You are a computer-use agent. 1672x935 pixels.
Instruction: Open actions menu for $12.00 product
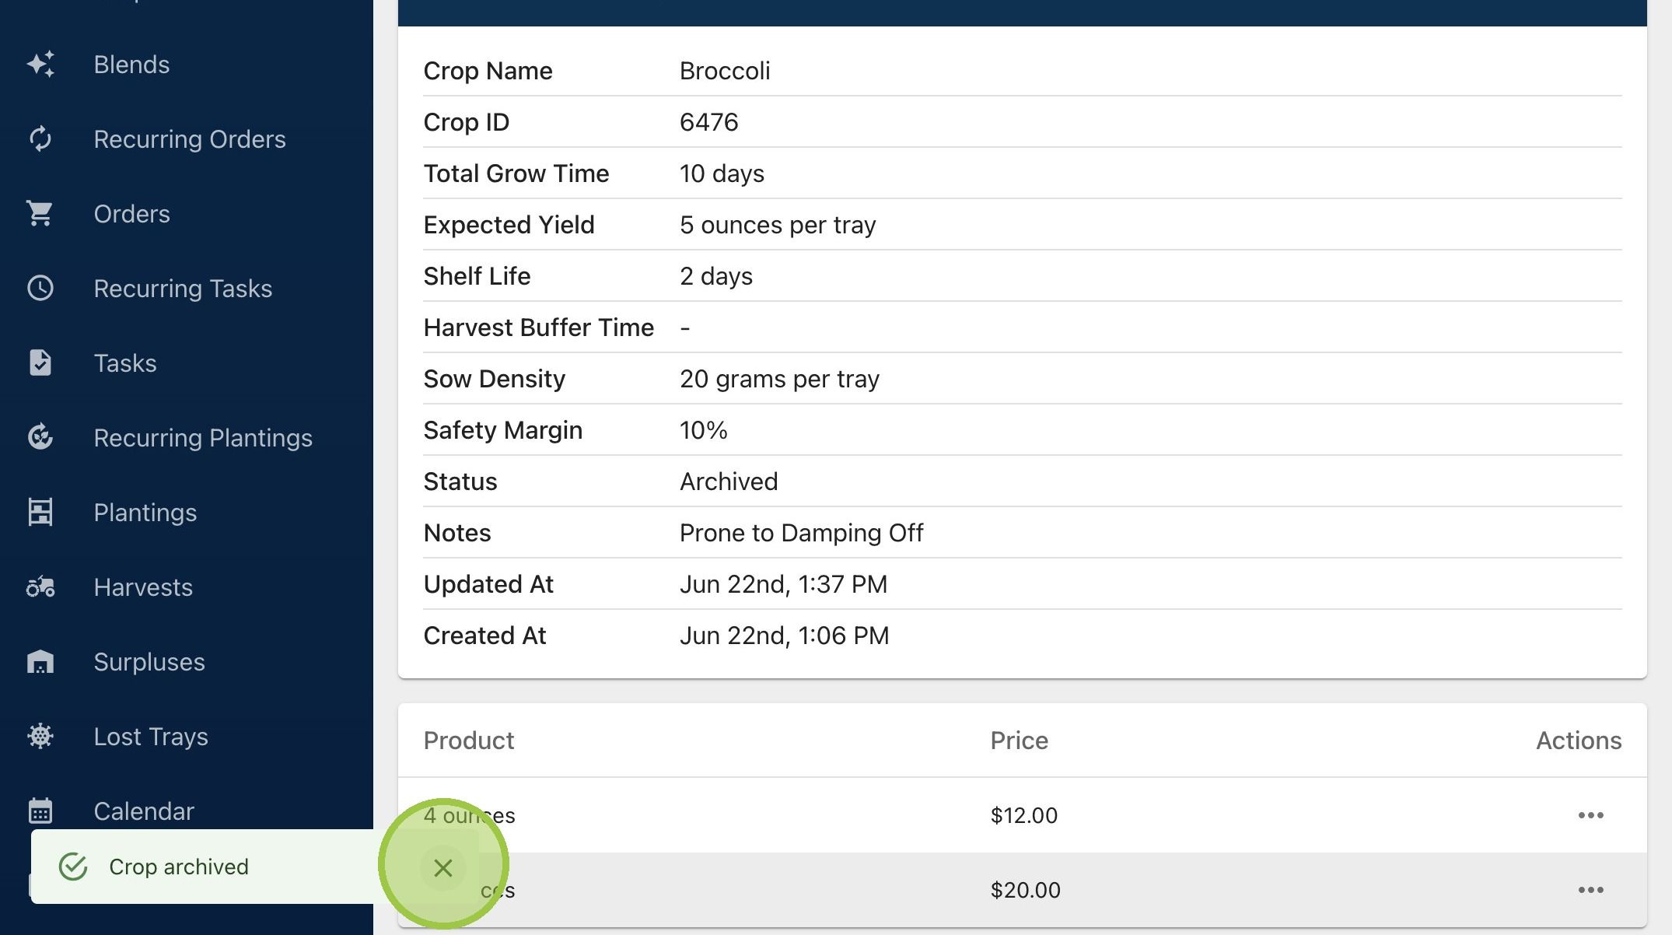click(1590, 815)
